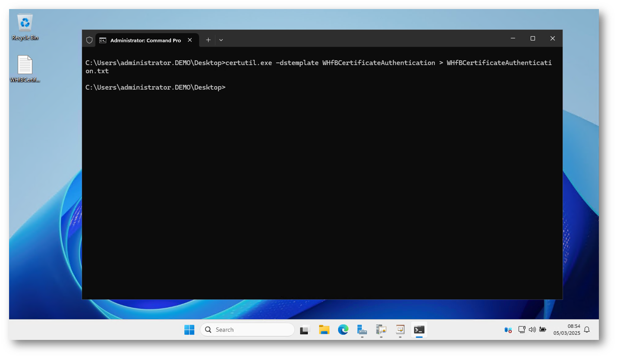Close the Administrator: Command Prompt tab
Screen dimensions: 617x358
pos(190,40)
